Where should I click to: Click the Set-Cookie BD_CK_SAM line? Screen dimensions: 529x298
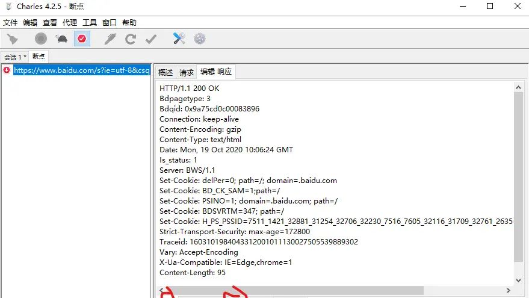[x=220, y=191]
